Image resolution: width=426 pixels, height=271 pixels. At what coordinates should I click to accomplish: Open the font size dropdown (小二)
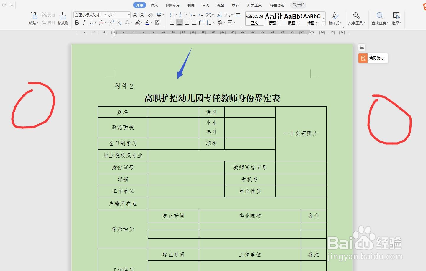pos(129,15)
